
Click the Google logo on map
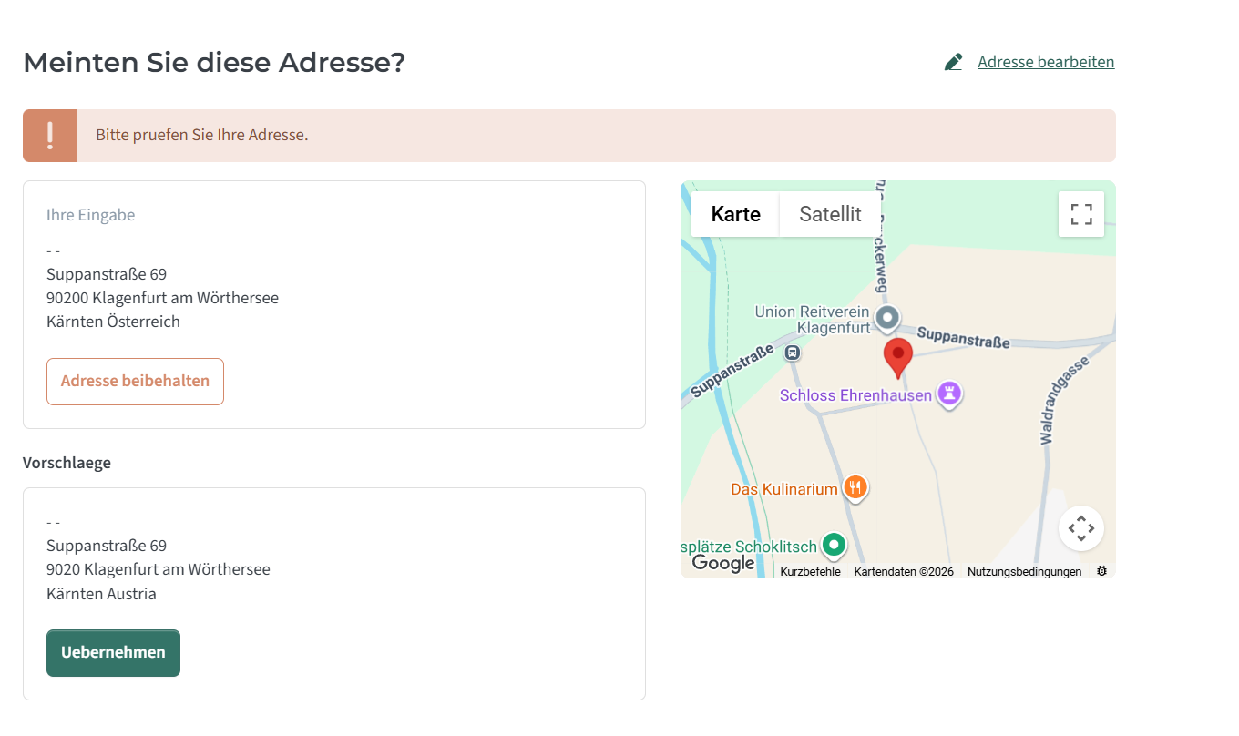point(723,564)
